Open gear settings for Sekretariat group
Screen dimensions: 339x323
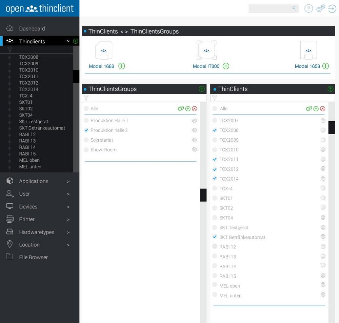point(195,140)
